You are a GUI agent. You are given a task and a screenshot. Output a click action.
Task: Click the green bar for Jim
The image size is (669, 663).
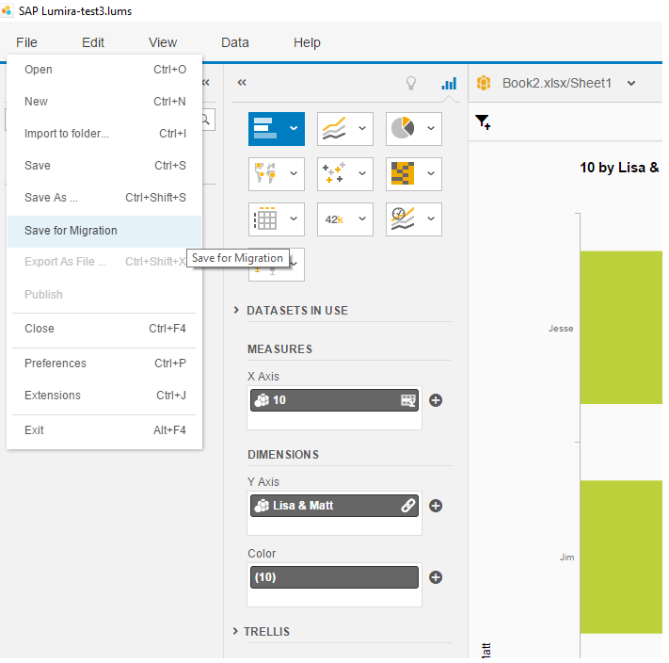tap(621, 557)
